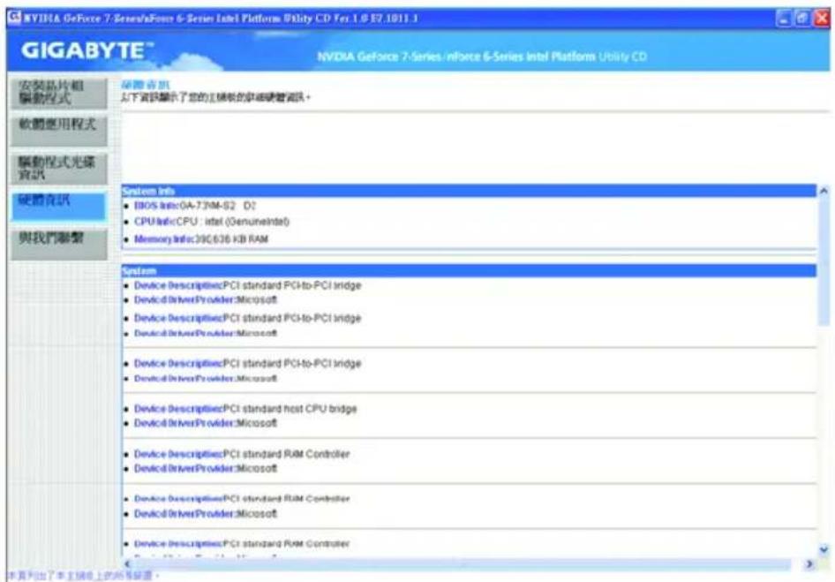Screen dimensions: 835x582
Task: Click the status bar text at the bottom
Action: click(82, 576)
